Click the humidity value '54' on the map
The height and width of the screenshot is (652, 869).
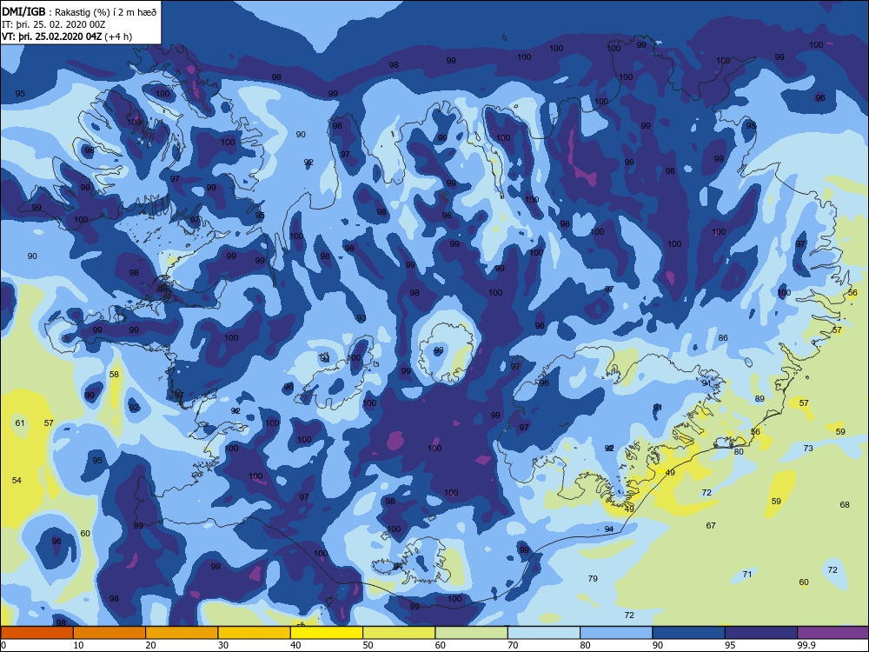(x=17, y=480)
